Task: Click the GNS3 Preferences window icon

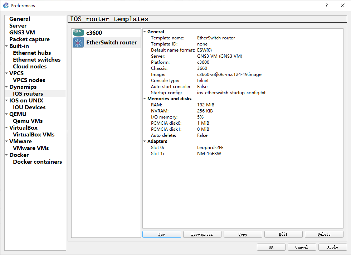Action: pos(6,5)
